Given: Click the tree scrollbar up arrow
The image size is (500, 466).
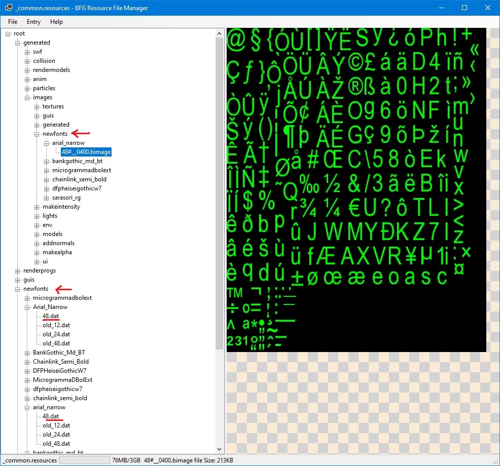Looking at the screenshot, I should (x=219, y=33).
